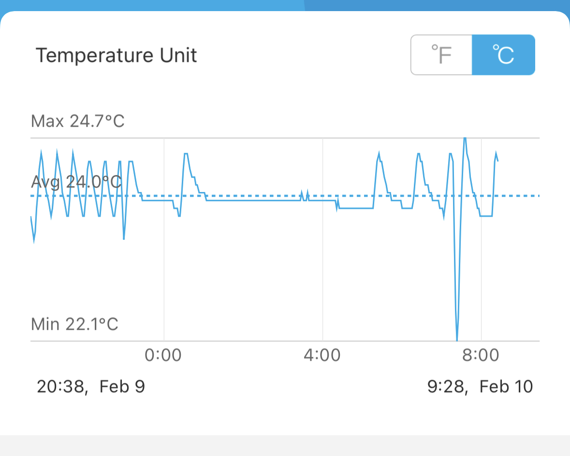Click the last graph point after 8:00
570x456 pixels.
point(498,161)
